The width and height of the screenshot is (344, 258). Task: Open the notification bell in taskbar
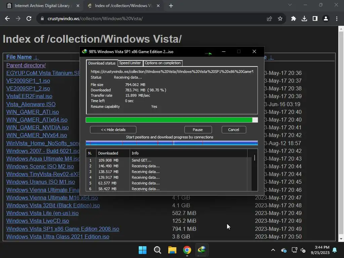[335, 250]
